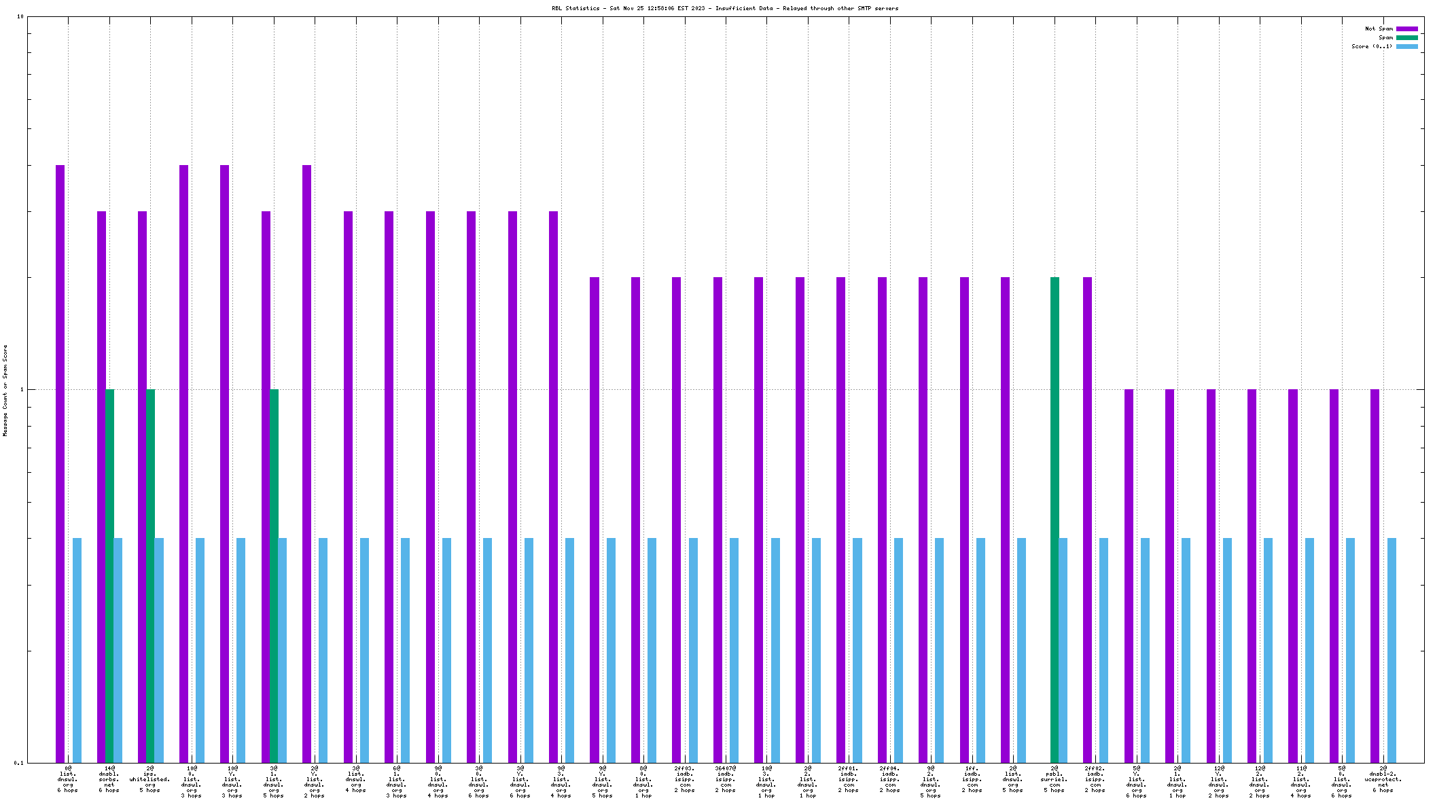Click the blue score bar for psbl.surriel.com

(x=1063, y=650)
